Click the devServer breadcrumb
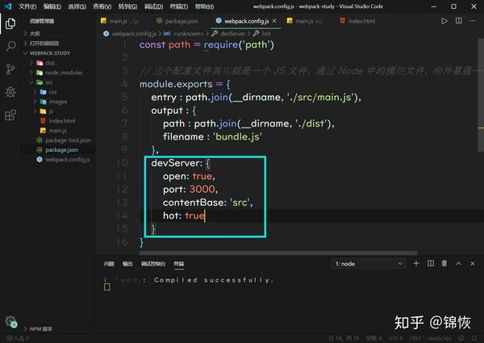This screenshot has width=484, height=343. coord(229,34)
